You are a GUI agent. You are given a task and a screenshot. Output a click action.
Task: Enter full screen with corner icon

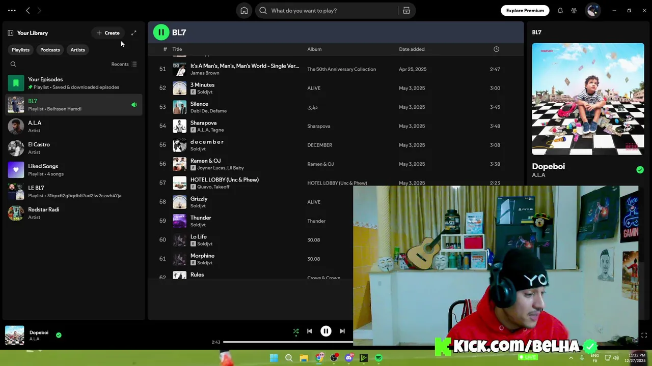(644, 335)
